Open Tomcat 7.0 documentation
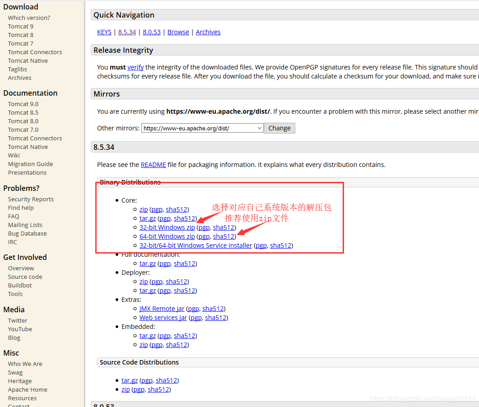This screenshot has width=479, height=407. click(23, 130)
